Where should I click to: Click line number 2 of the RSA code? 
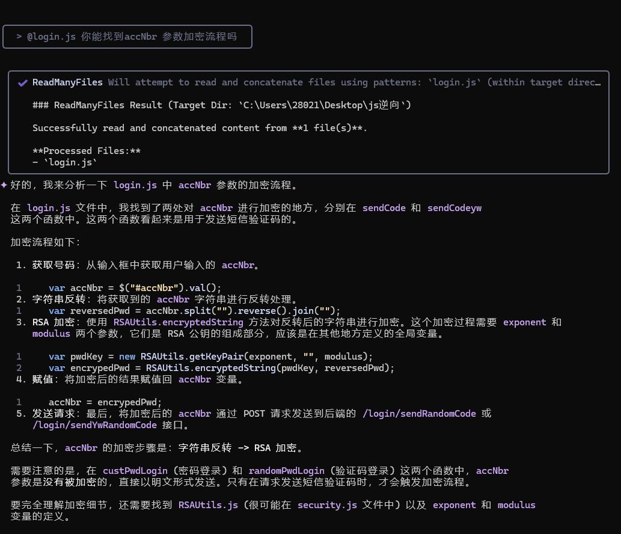pyautogui.click(x=19, y=368)
